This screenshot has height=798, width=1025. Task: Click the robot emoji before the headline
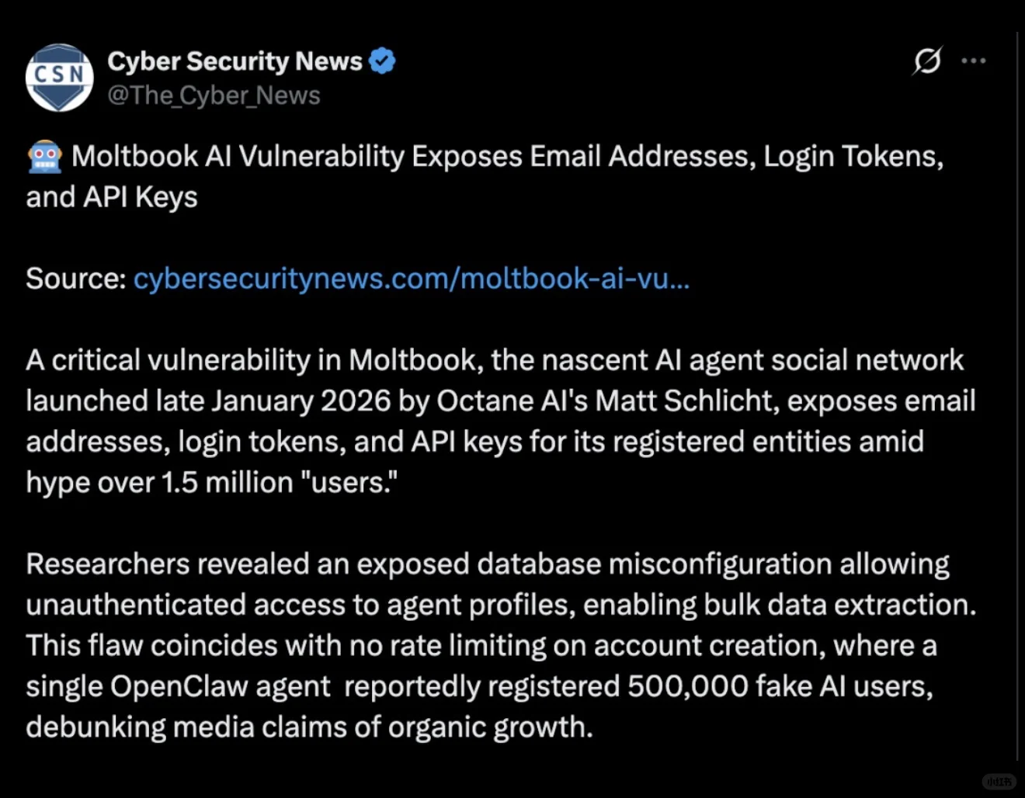pos(45,157)
